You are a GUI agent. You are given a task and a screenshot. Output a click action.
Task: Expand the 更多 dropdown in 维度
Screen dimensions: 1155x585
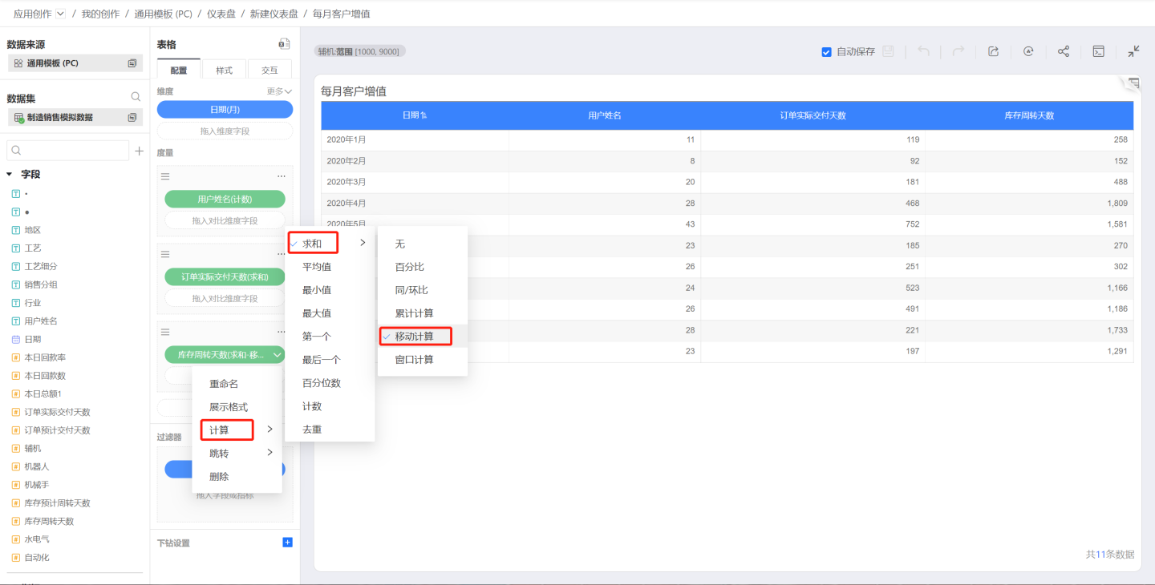(x=279, y=91)
